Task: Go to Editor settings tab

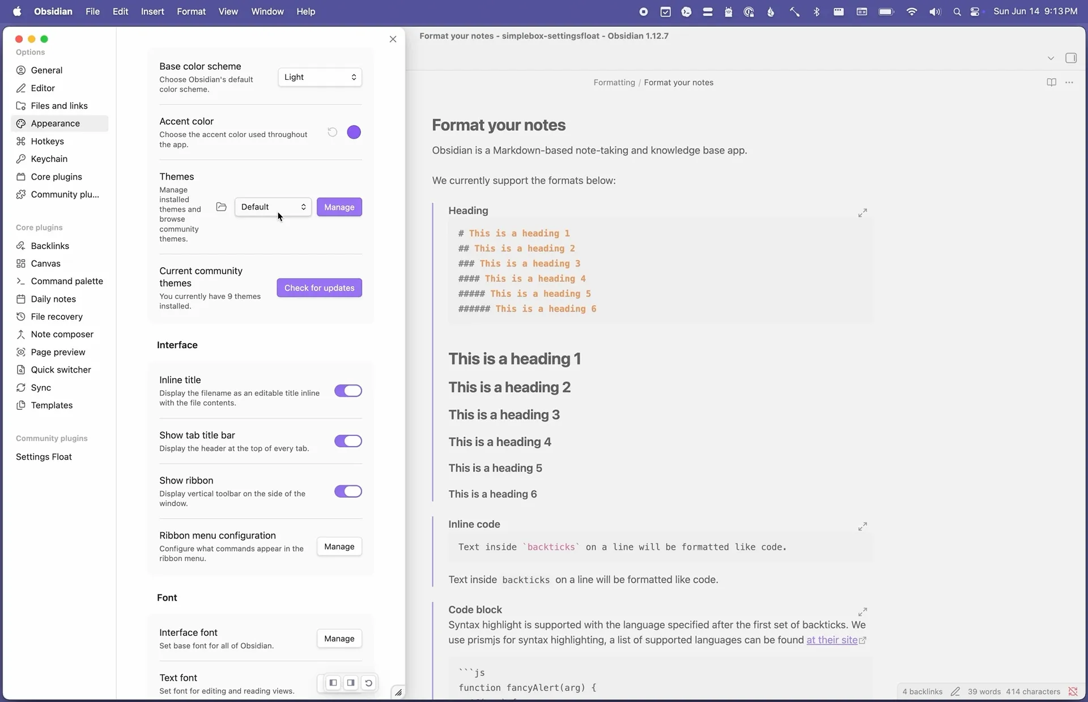Action: (59, 88)
